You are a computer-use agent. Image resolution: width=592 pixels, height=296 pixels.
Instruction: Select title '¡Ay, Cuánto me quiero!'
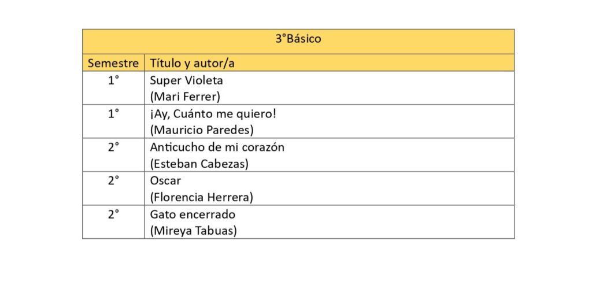[x=213, y=114]
